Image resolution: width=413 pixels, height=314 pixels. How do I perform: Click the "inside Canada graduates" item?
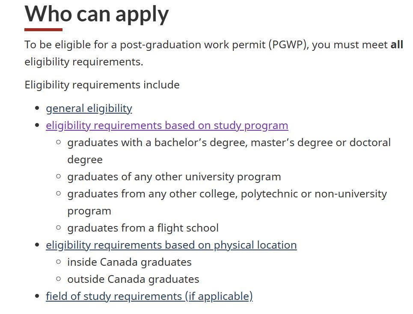(x=129, y=262)
